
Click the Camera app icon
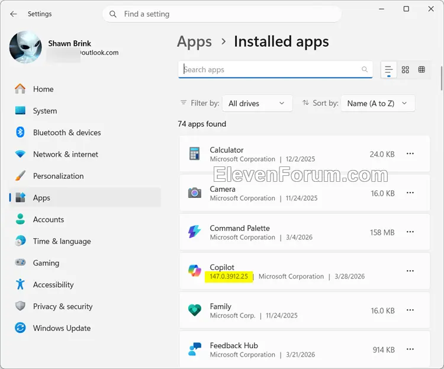pos(195,192)
